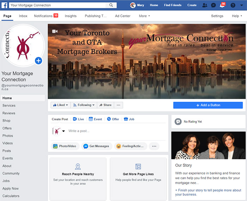This screenshot has width=247, height=201.
Task: Open Jobs in left sidebar
Action: point(6,181)
